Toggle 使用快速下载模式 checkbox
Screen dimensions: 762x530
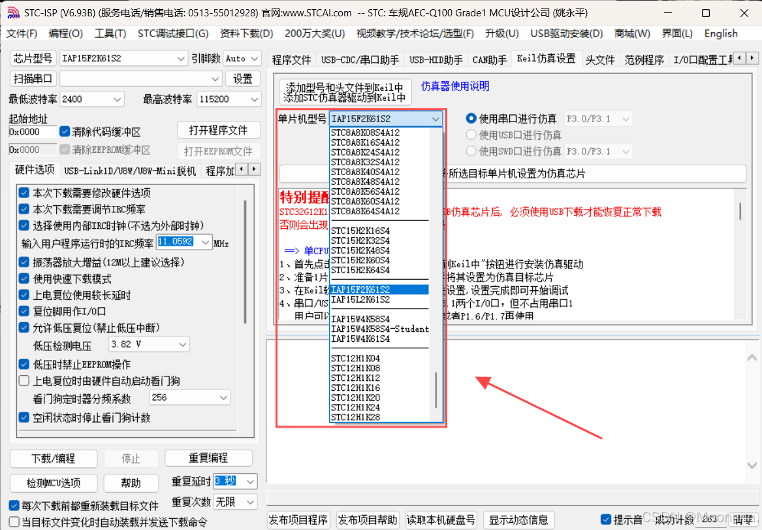24,278
